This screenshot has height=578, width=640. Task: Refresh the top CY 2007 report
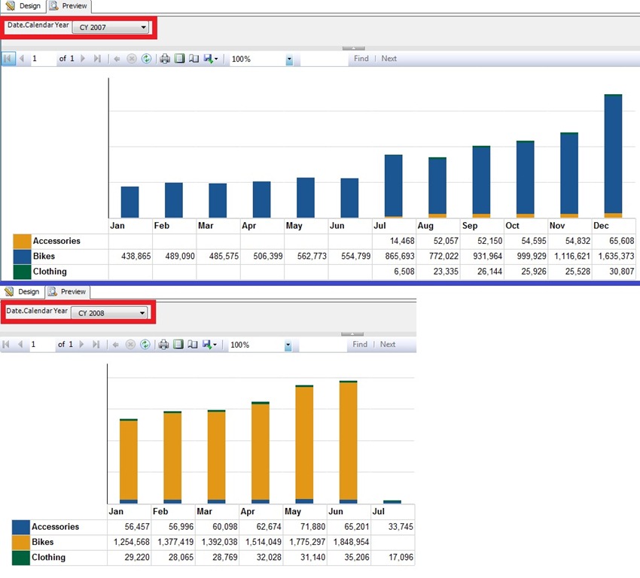146,59
